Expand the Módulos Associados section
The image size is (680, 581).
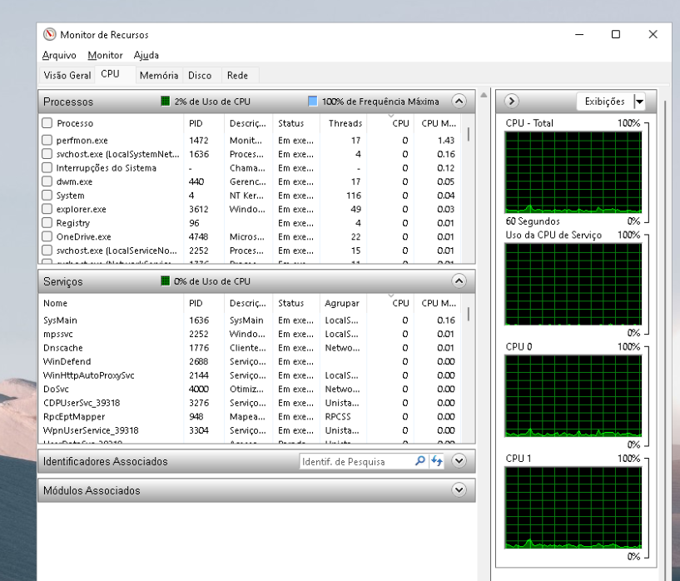[459, 490]
